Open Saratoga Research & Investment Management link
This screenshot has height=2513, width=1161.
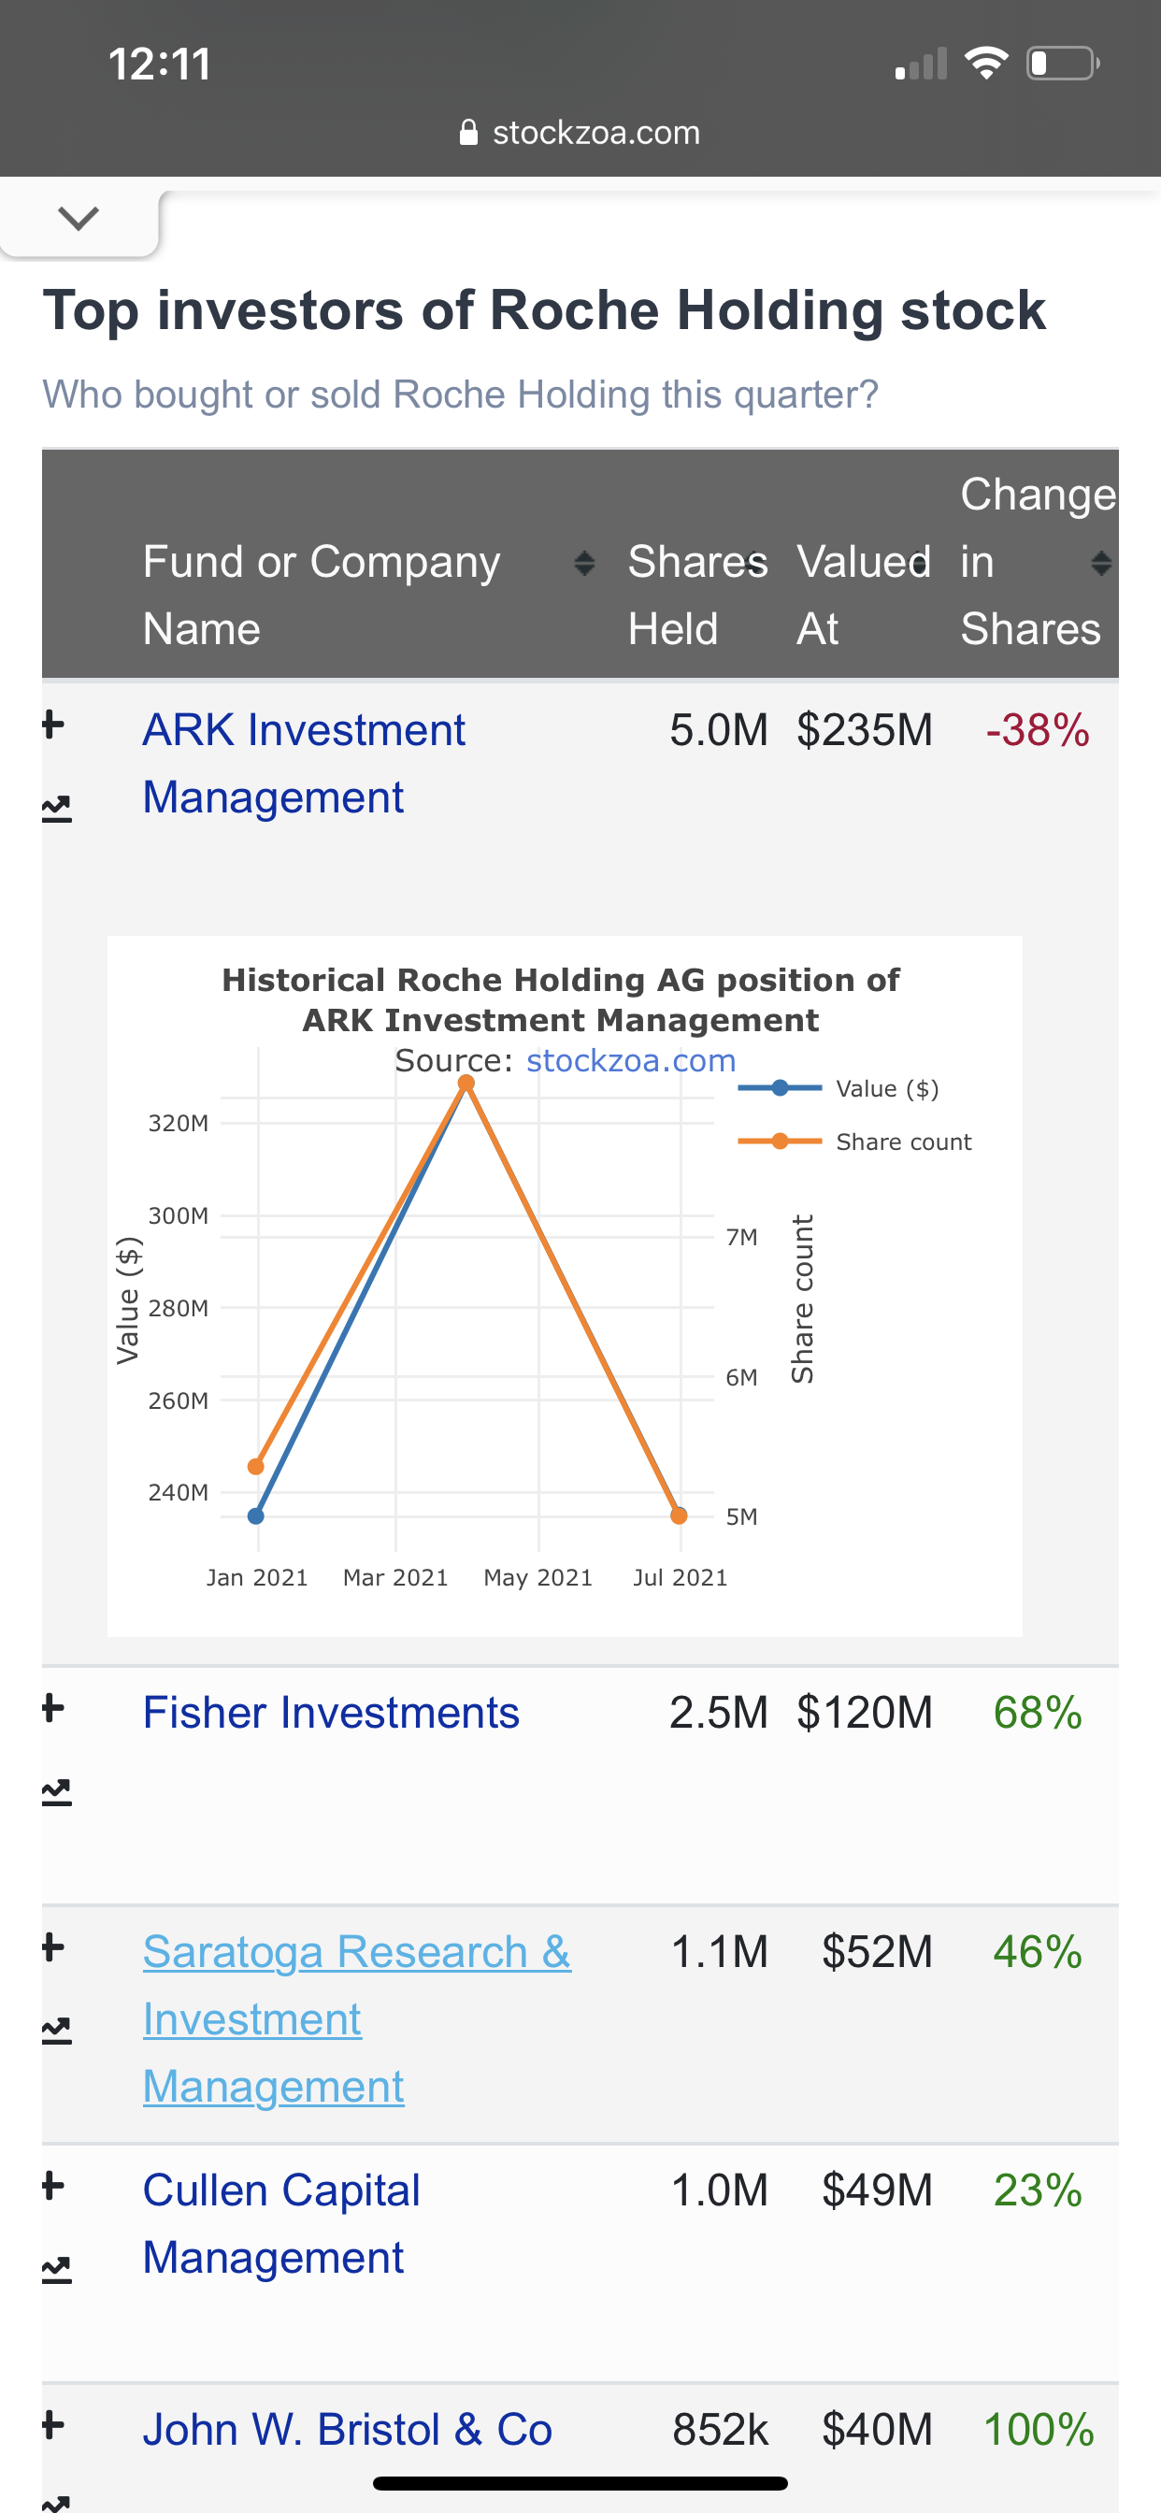pyautogui.click(x=357, y=2019)
